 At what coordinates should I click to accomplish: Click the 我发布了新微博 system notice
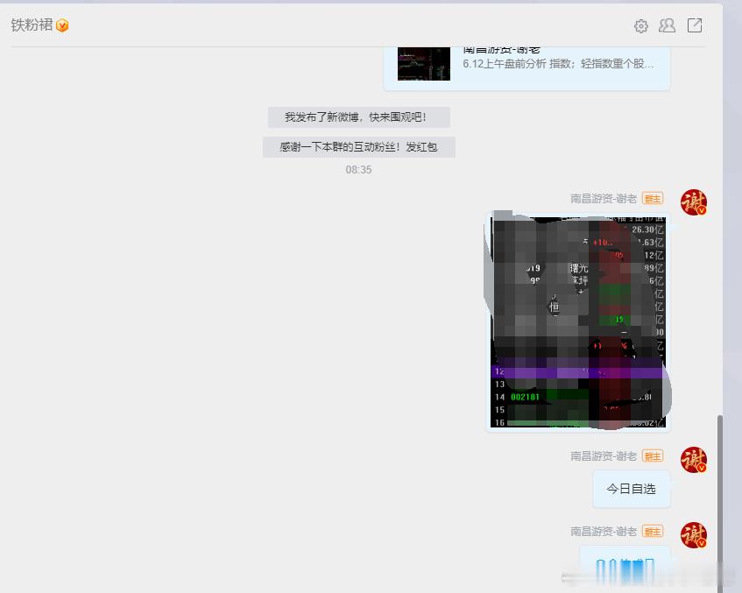pos(358,116)
